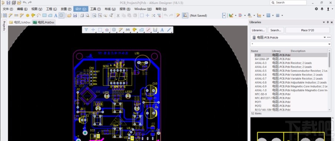Click the Select Inside Area rectangle icon
This screenshot has height=141, width=335.
pos(142,15)
